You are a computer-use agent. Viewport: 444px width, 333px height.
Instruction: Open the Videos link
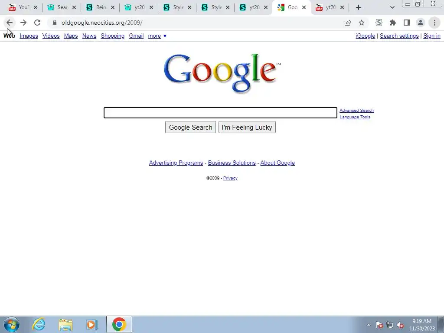(51, 36)
